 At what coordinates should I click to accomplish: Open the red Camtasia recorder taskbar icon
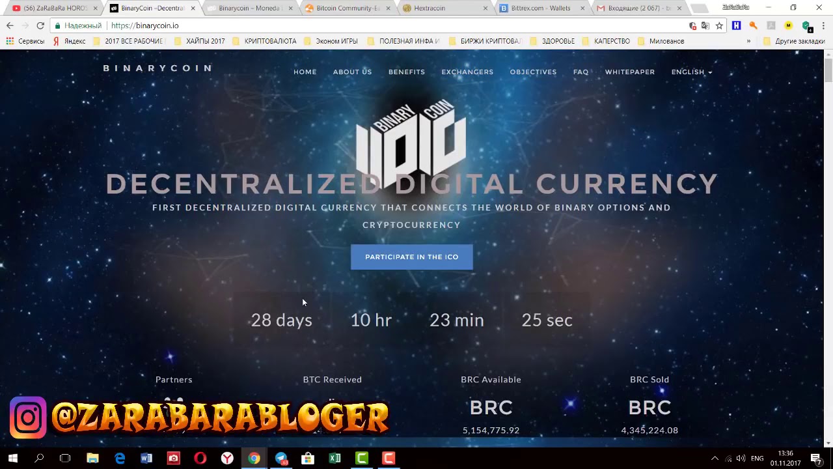pyautogui.click(x=389, y=458)
